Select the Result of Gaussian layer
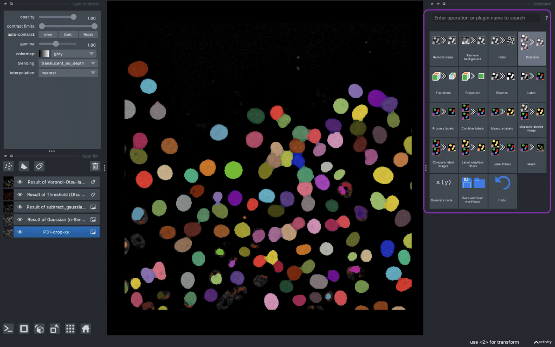 point(57,220)
